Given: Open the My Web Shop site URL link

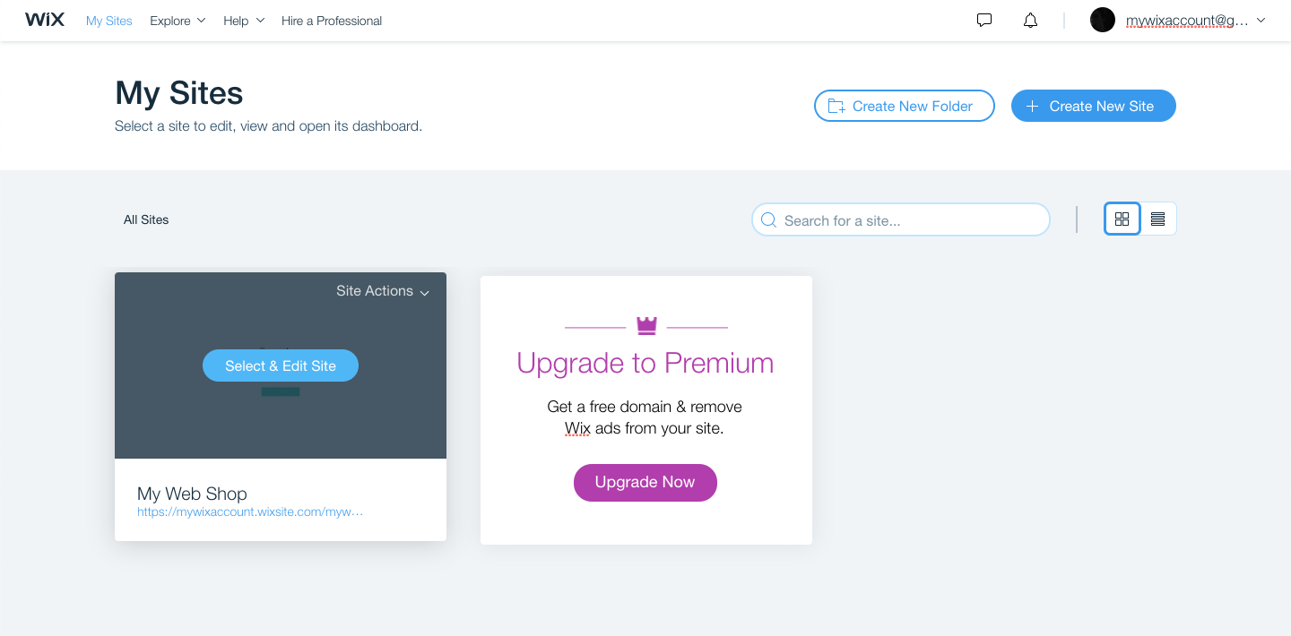Looking at the screenshot, I should tap(250, 512).
